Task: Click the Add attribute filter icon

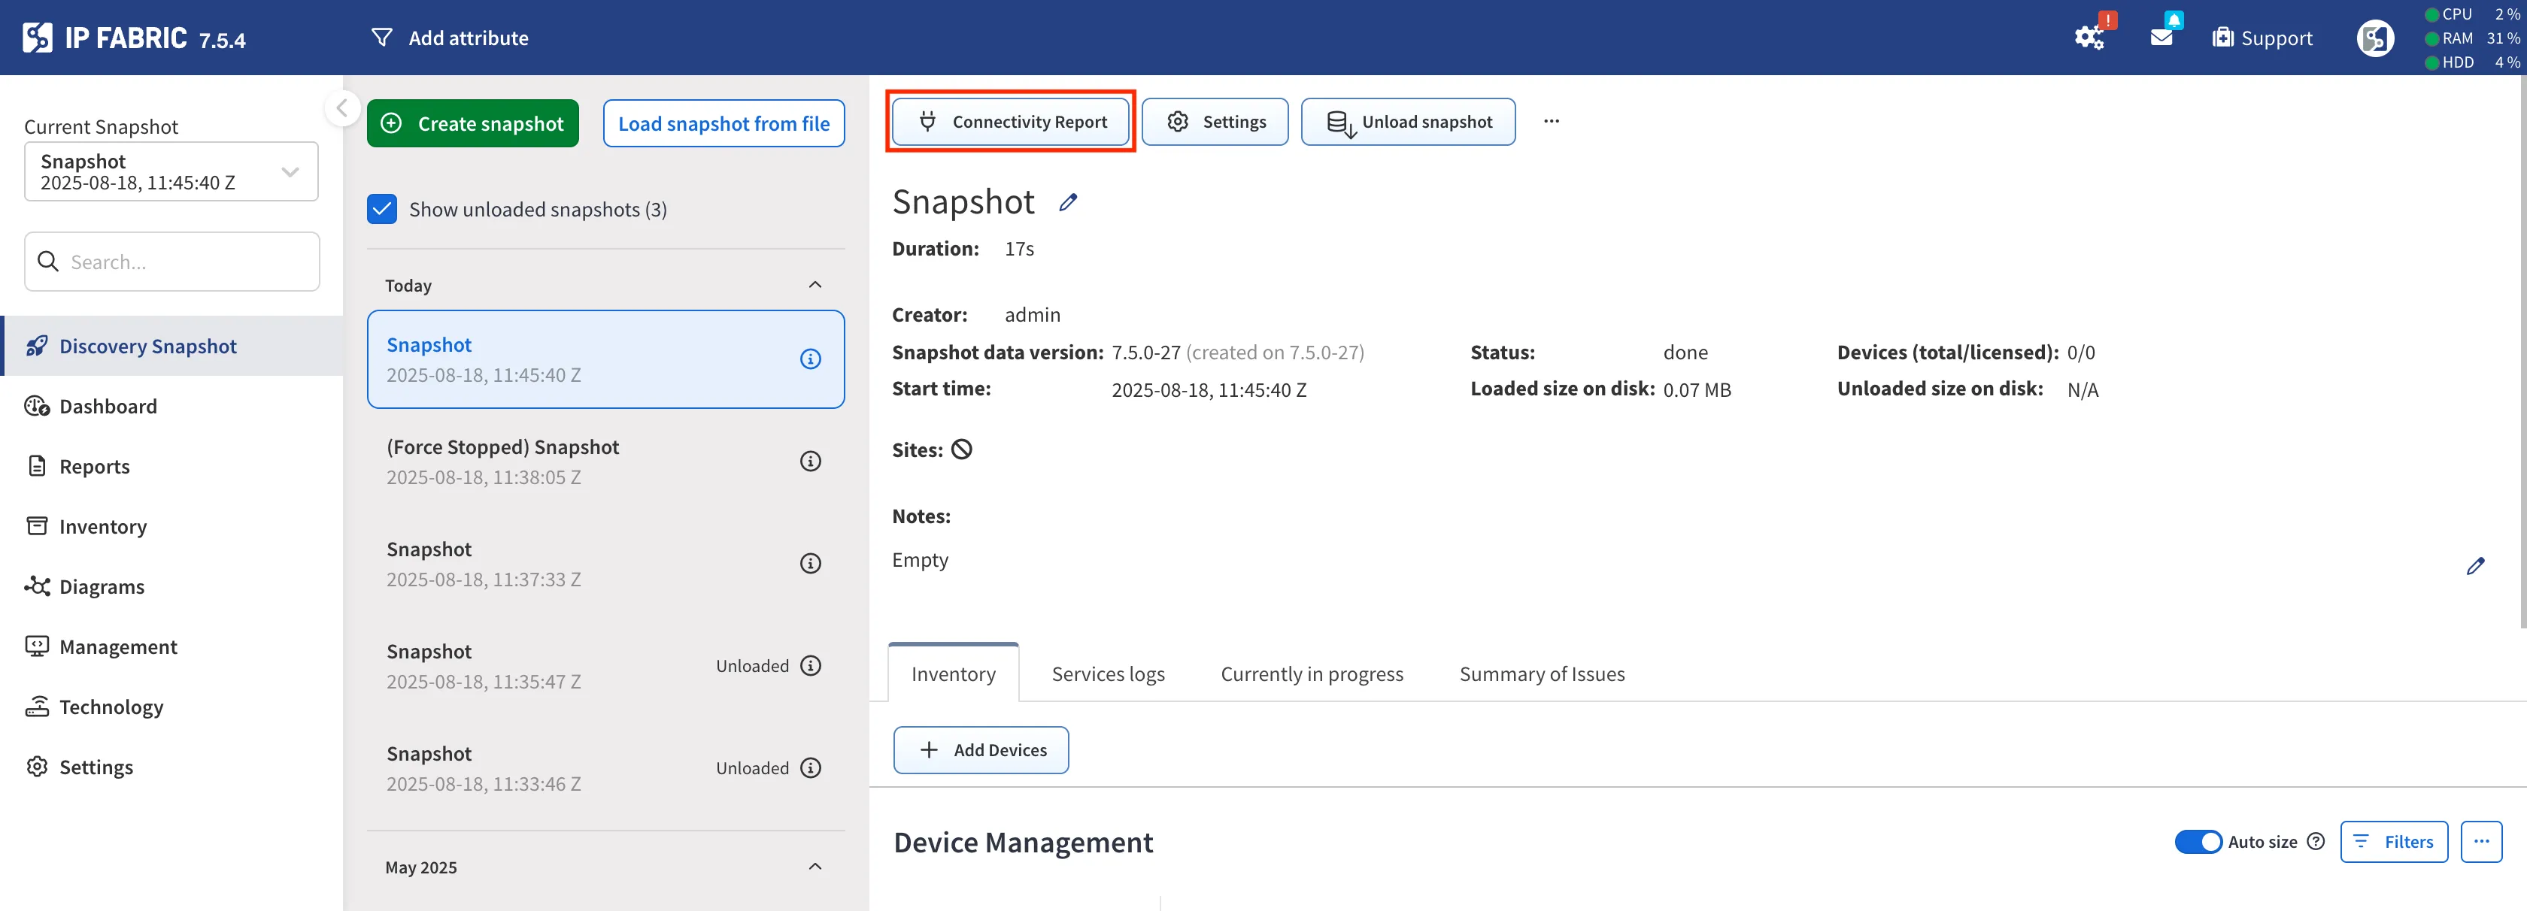Action: pyautogui.click(x=383, y=38)
